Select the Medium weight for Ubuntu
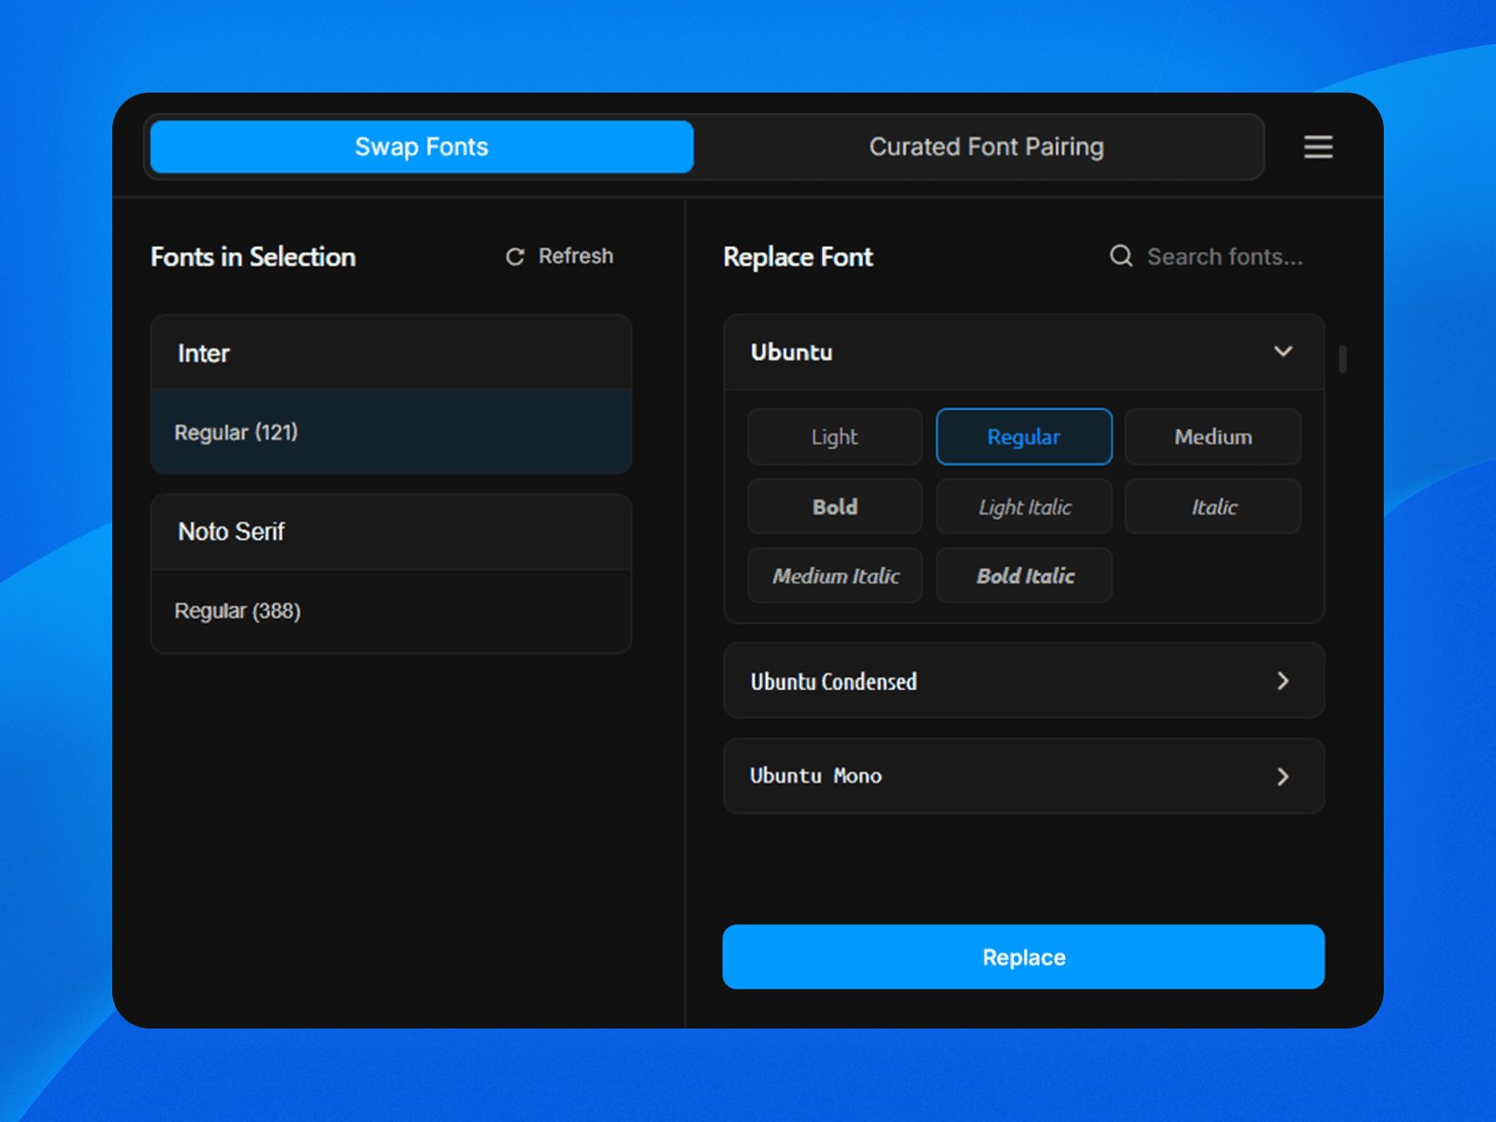The height and width of the screenshot is (1122, 1496). click(1212, 437)
